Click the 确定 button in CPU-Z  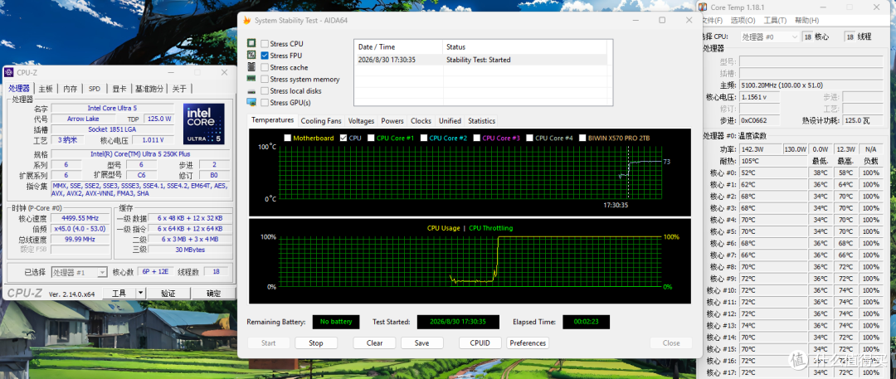point(214,294)
